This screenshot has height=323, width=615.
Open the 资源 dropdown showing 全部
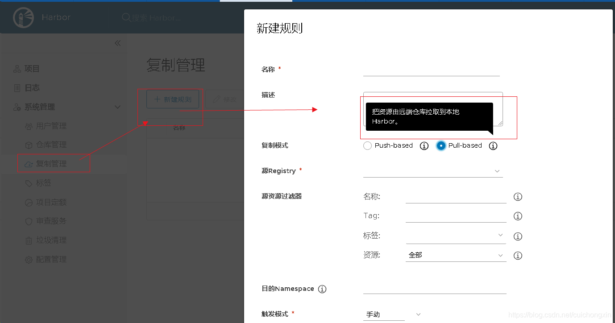456,255
